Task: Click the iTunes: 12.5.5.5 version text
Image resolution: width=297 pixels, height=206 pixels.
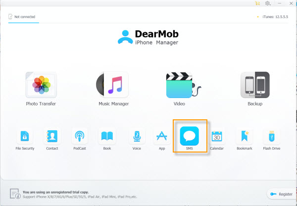Action: point(275,17)
